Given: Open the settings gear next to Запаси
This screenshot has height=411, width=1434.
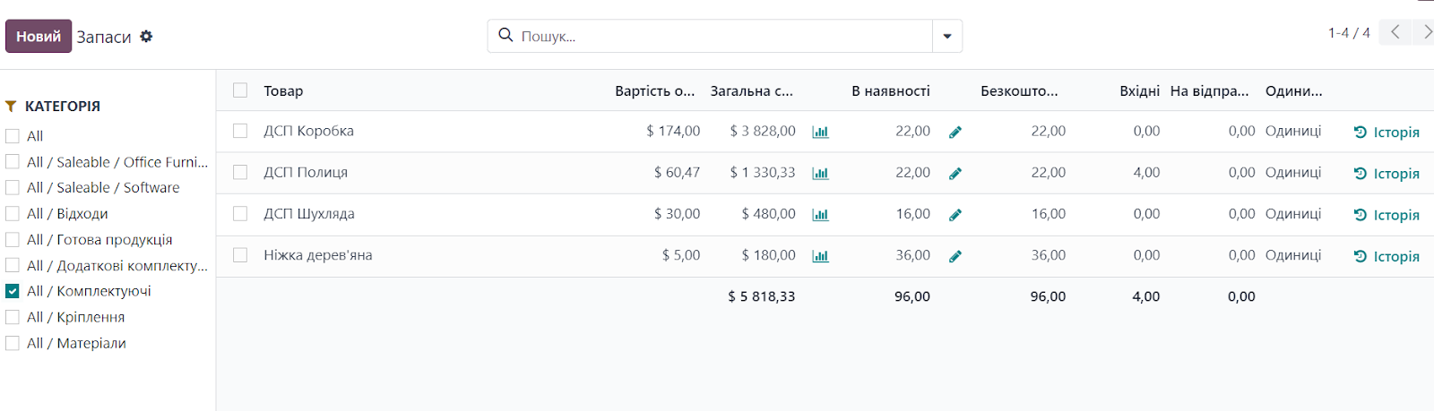Looking at the screenshot, I should click(146, 37).
